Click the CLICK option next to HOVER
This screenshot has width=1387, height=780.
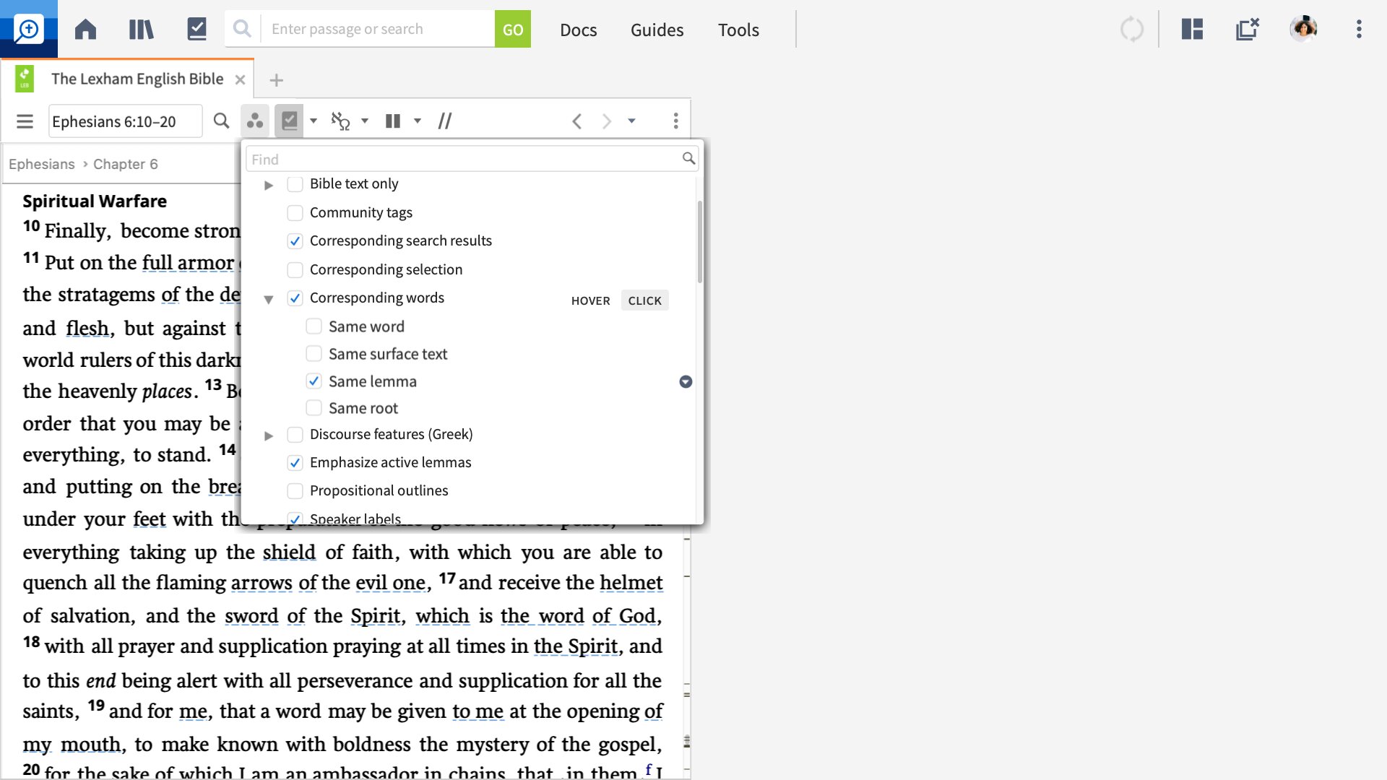[x=644, y=300]
